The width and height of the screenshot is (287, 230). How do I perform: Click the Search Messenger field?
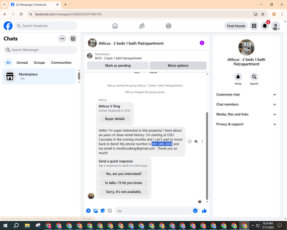pos(40,50)
